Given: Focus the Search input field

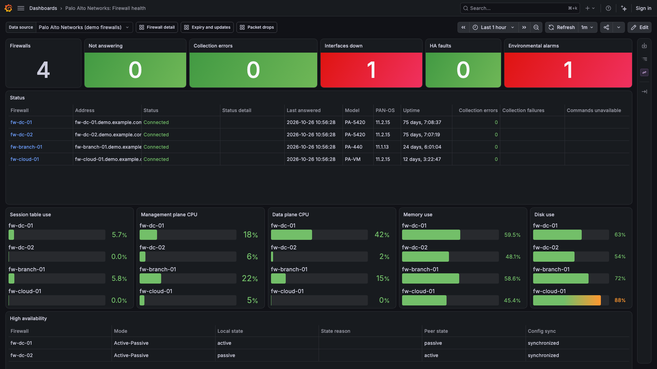Looking at the screenshot, I should point(520,8).
